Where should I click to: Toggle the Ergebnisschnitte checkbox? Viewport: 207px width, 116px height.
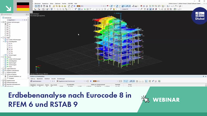(3, 72)
